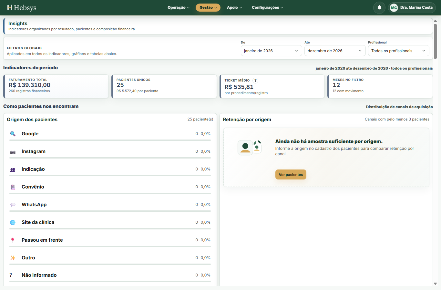
Task: Click the Instagram camera icon
Action: pyautogui.click(x=13, y=152)
